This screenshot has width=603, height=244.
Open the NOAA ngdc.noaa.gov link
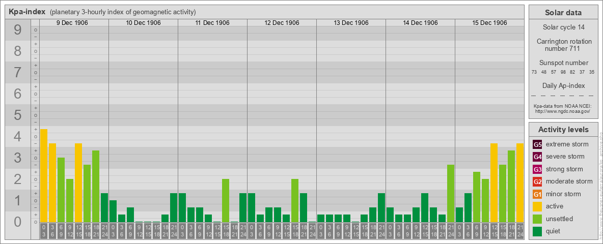pos(562,111)
